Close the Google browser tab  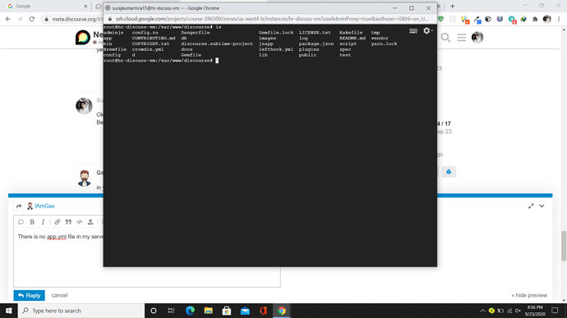click(x=85, y=6)
